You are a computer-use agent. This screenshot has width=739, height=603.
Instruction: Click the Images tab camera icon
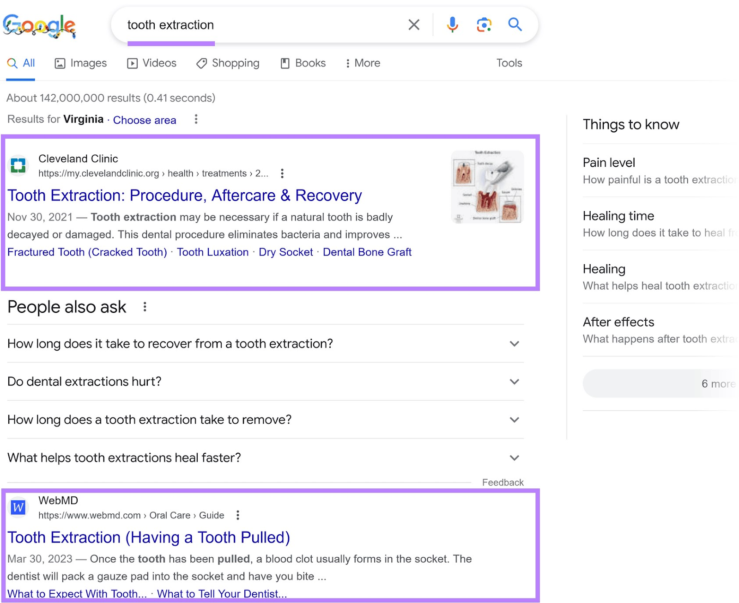point(60,63)
